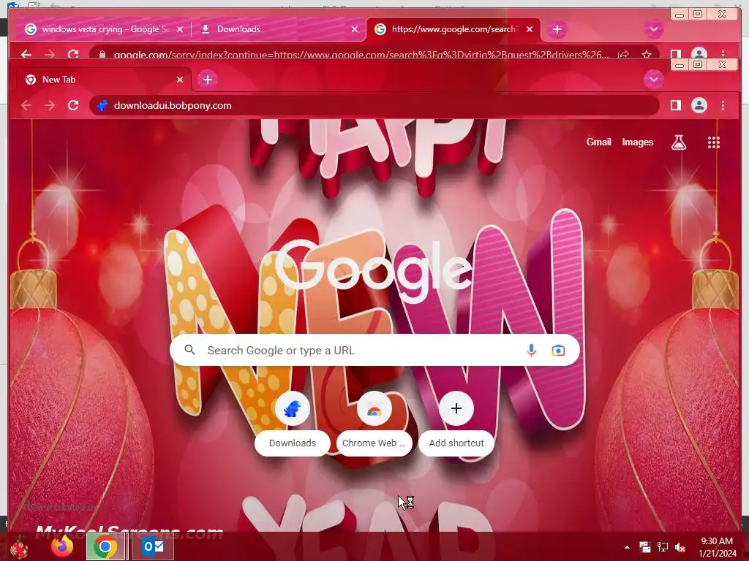The image size is (749, 561).
Task: Show hidden system tray icons
Action: [627, 547]
